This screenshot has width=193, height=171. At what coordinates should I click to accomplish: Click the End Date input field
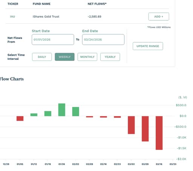103,40
